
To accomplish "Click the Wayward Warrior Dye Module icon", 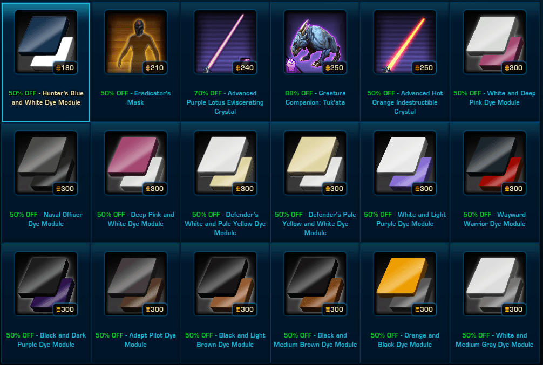I will (x=494, y=163).
